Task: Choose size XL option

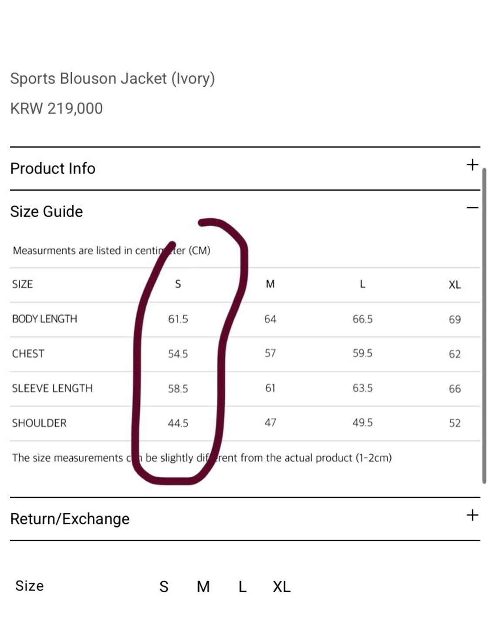Action: pos(281,586)
